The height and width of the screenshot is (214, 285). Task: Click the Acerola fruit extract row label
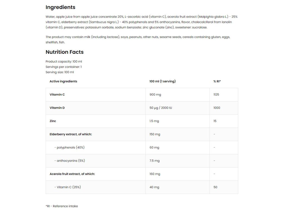click(x=72, y=174)
